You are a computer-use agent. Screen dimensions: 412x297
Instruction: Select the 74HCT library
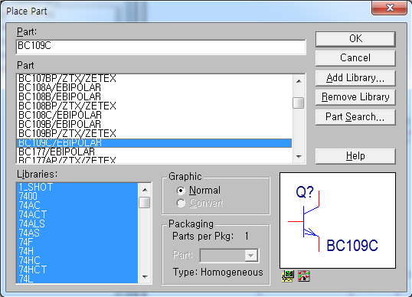pos(77,269)
